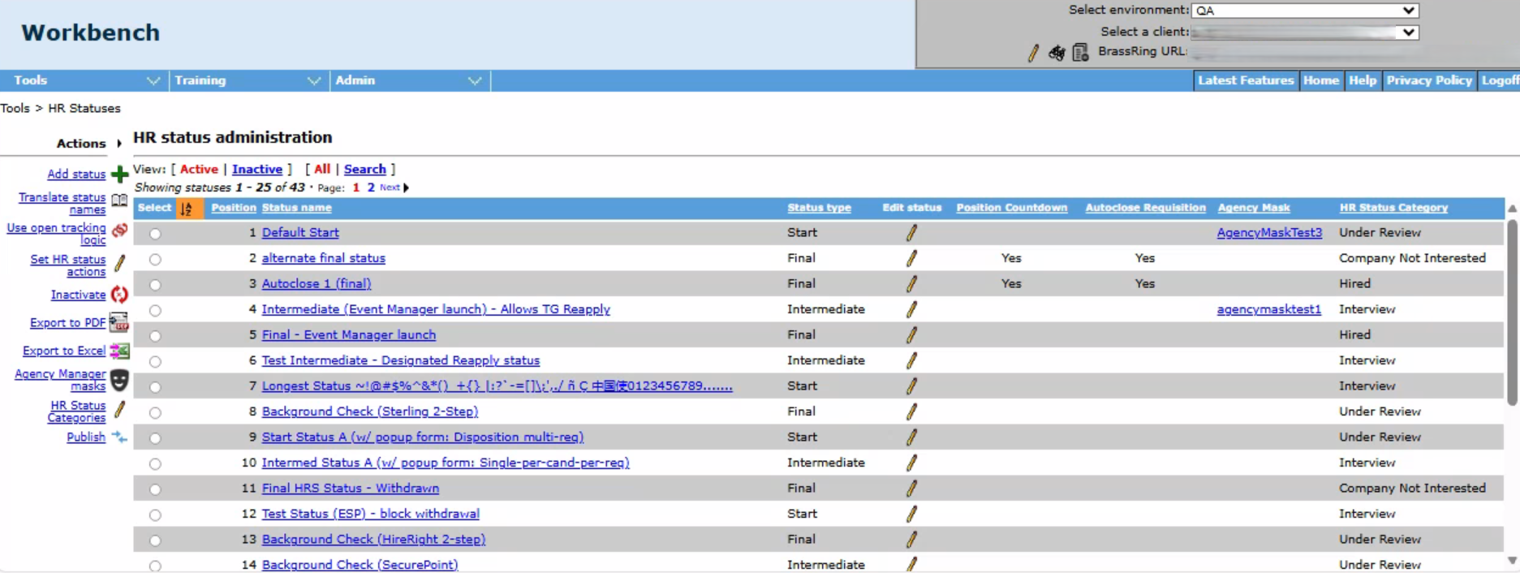Screen dimensions: 1520x573
Task: Click the red Inactivate icon
Action: [119, 295]
